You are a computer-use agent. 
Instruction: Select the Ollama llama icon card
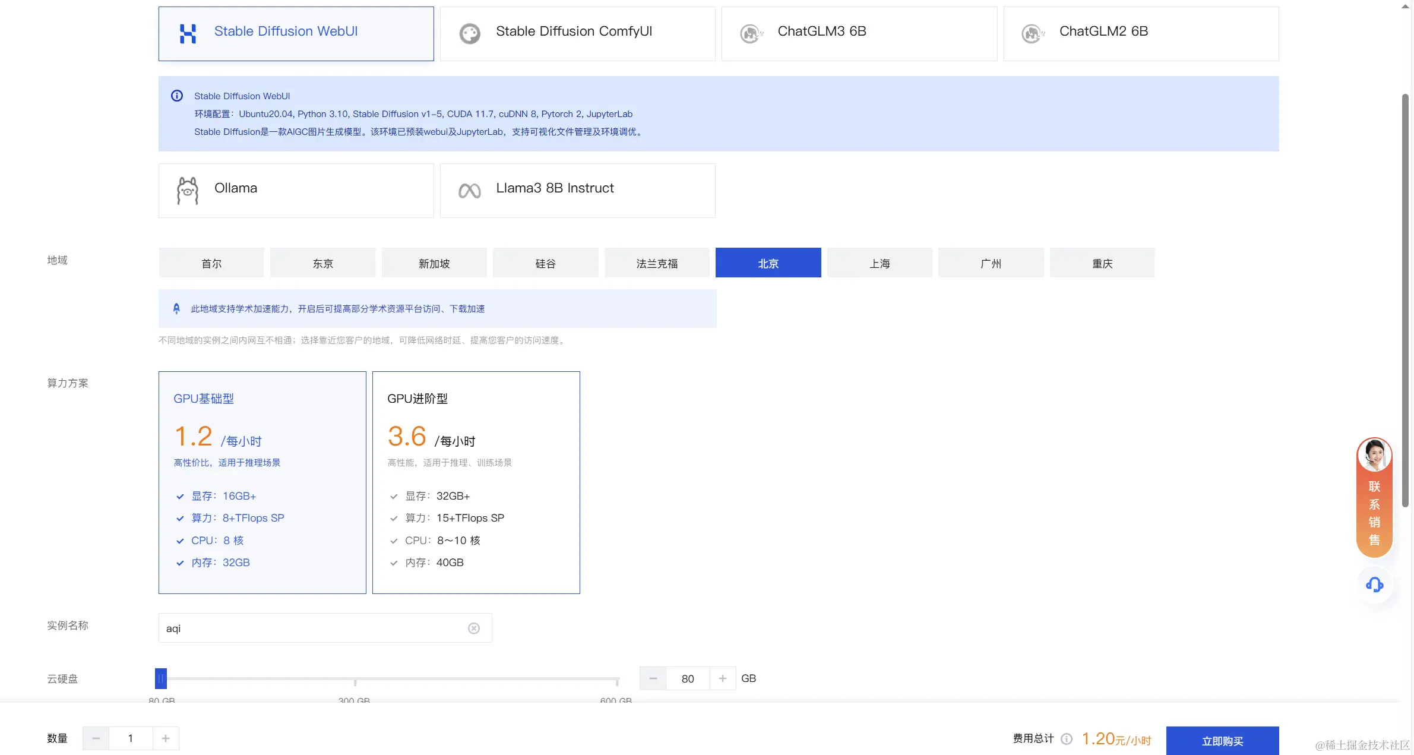295,190
